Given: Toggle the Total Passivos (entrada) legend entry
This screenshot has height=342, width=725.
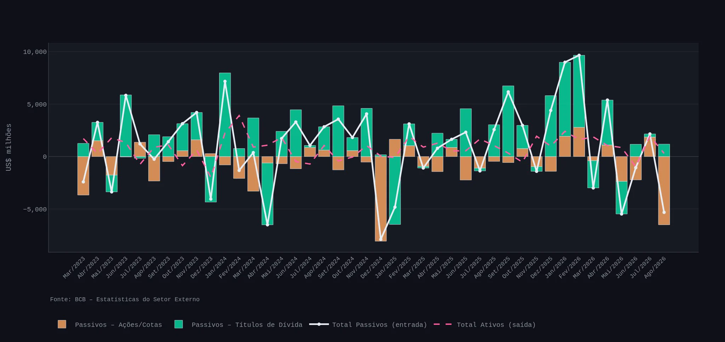Looking at the screenshot, I should pos(368,325).
